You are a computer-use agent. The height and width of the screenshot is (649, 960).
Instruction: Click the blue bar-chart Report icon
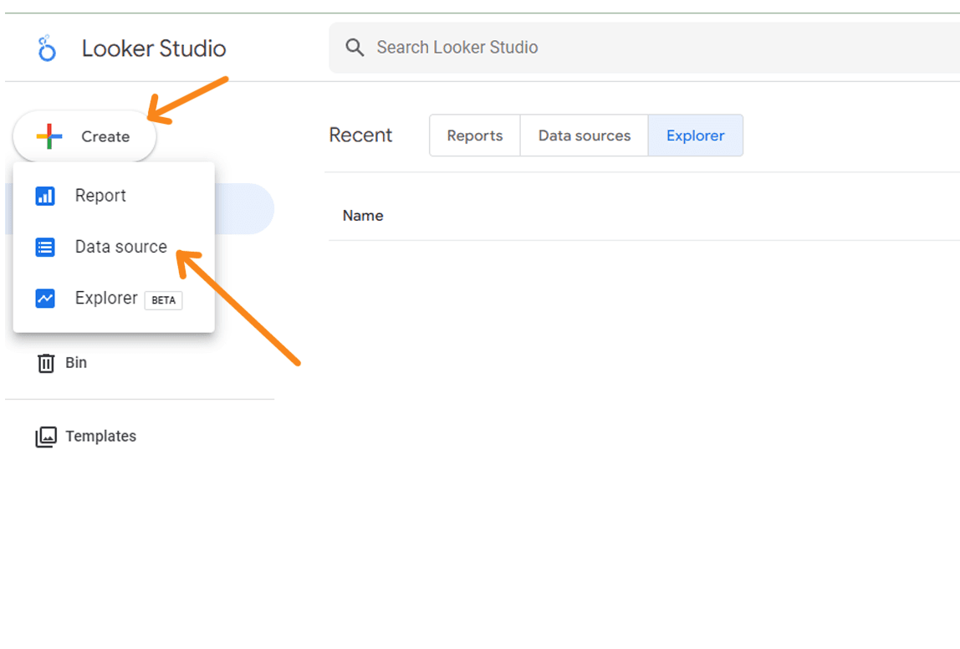point(45,196)
